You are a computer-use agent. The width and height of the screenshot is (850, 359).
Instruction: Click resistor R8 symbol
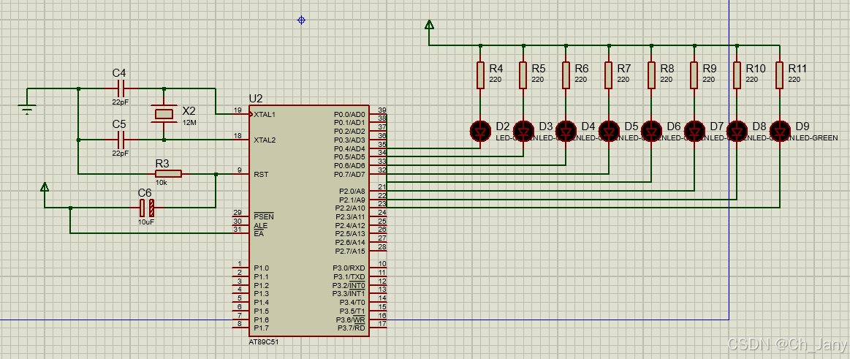[x=651, y=75]
